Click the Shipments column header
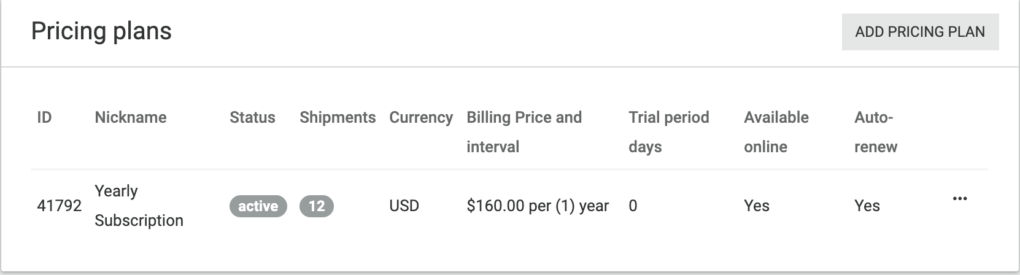This screenshot has width=1020, height=275. pyautogui.click(x=338, y=117)
